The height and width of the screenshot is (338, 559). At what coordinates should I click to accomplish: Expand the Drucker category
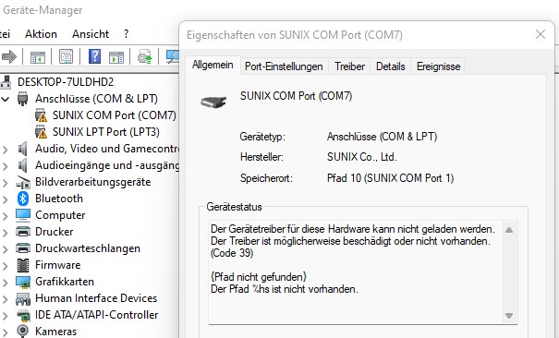[x=5, y=232]
